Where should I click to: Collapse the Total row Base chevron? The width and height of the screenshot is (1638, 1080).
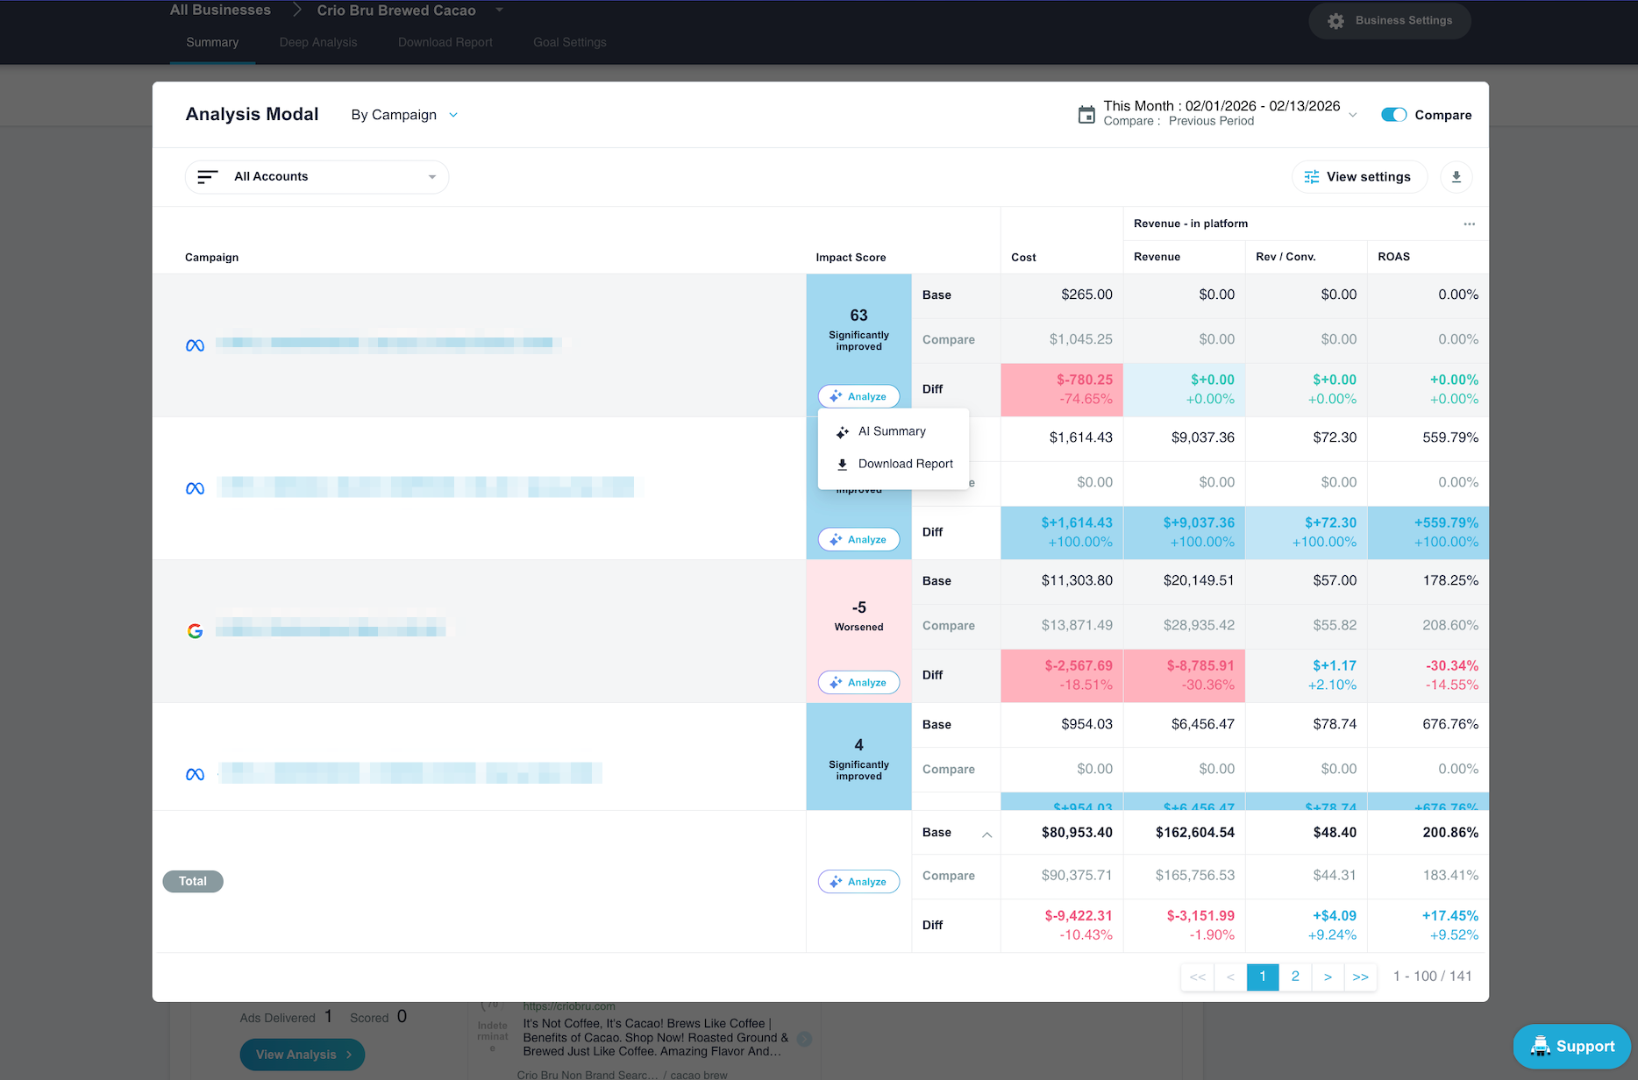(x=986, y=834)
